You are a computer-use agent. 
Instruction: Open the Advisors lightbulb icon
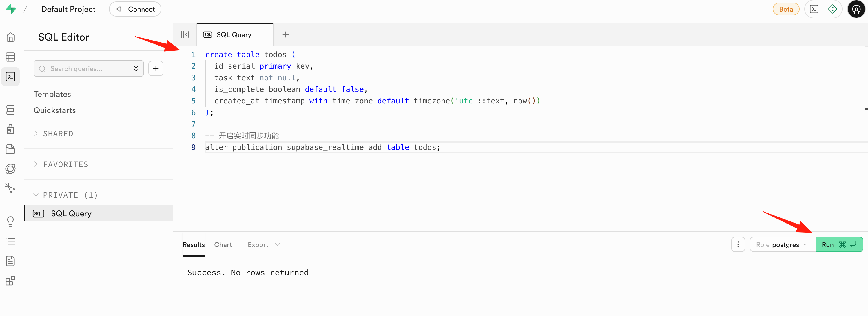[x=11, y=221]
